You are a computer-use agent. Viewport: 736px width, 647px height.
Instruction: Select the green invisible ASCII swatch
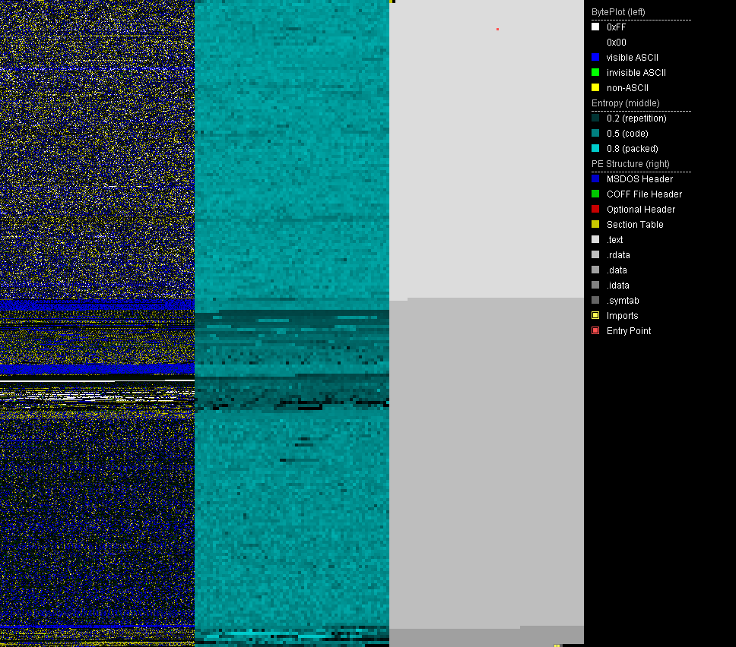[x=595, y=73]
